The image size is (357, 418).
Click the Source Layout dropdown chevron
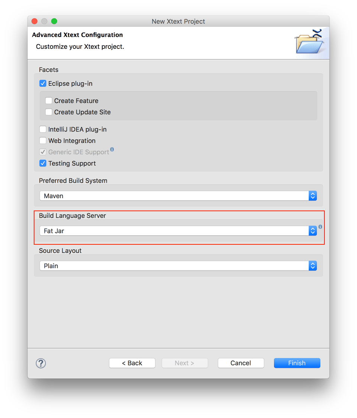coord(313,266)
